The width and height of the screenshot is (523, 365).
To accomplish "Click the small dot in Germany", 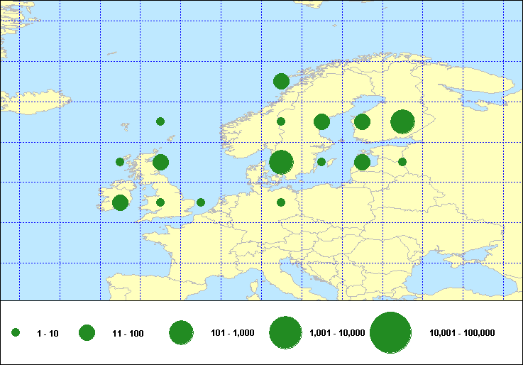I will (281, 202).
